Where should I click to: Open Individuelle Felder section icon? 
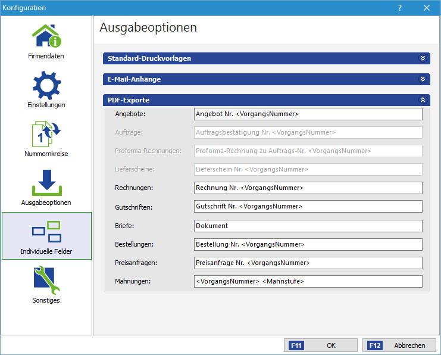46,232
